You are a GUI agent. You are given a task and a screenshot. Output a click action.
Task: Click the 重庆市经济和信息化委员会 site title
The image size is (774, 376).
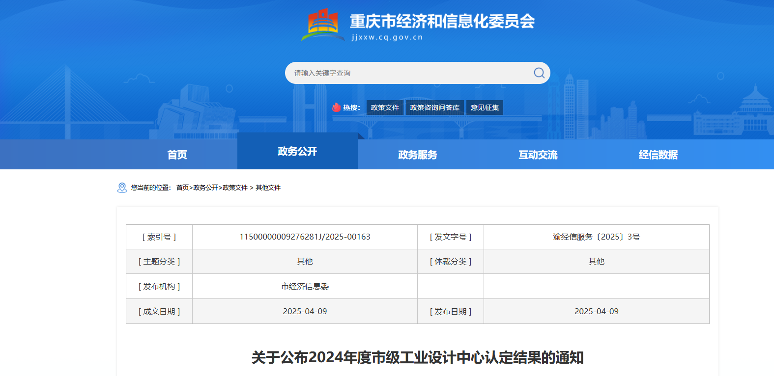coord(442,21)
